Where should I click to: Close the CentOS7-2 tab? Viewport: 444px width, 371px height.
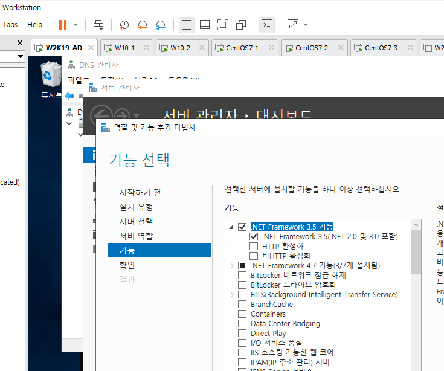coord(341,48)
